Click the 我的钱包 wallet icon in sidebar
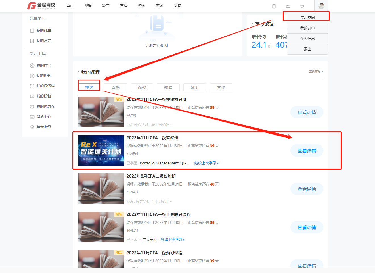 point(32,96)
